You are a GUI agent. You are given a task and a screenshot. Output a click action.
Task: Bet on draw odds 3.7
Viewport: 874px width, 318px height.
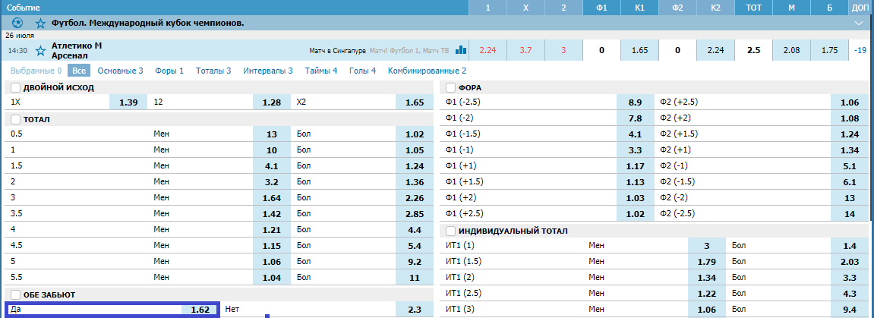pyautogui.click(x=525, y=50)
